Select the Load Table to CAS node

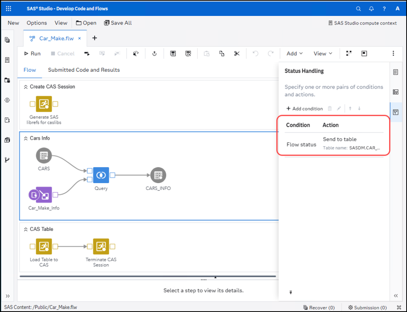pyautogui.click(x=44, y=246)
